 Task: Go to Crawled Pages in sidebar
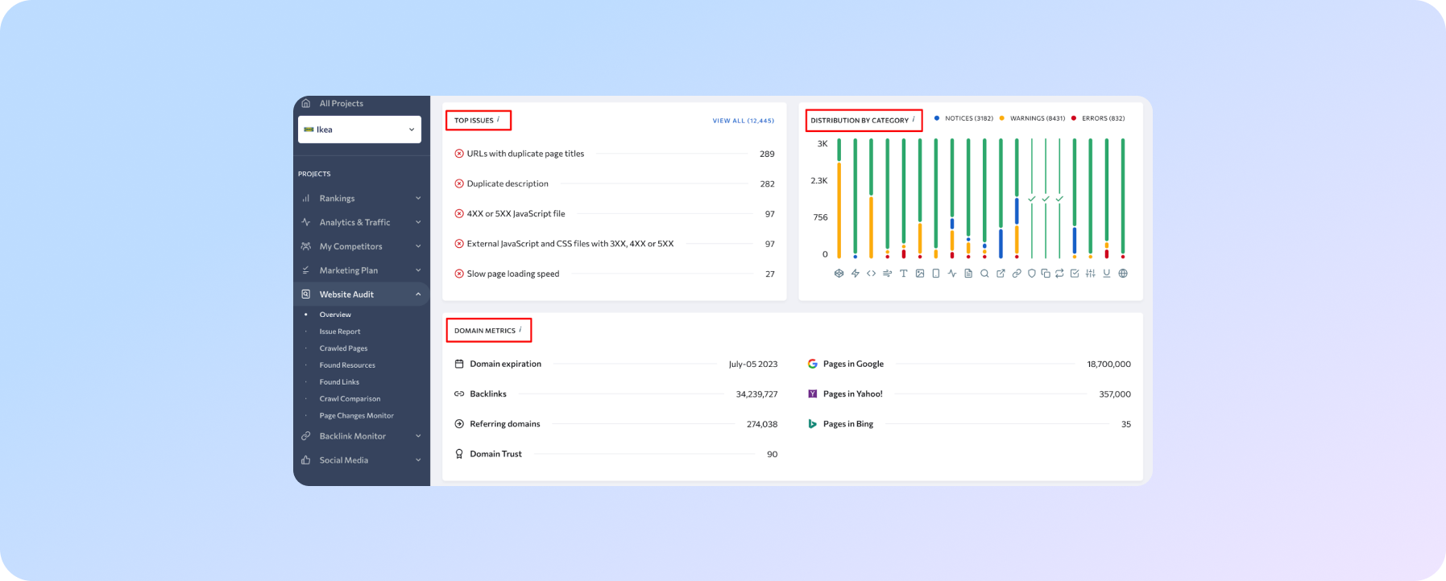(343, 348)
